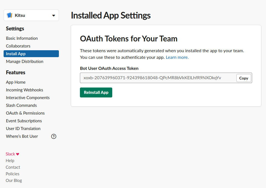Open the Incoming Webhooks feature
This screenshot has width=266, height=188.
24,90
